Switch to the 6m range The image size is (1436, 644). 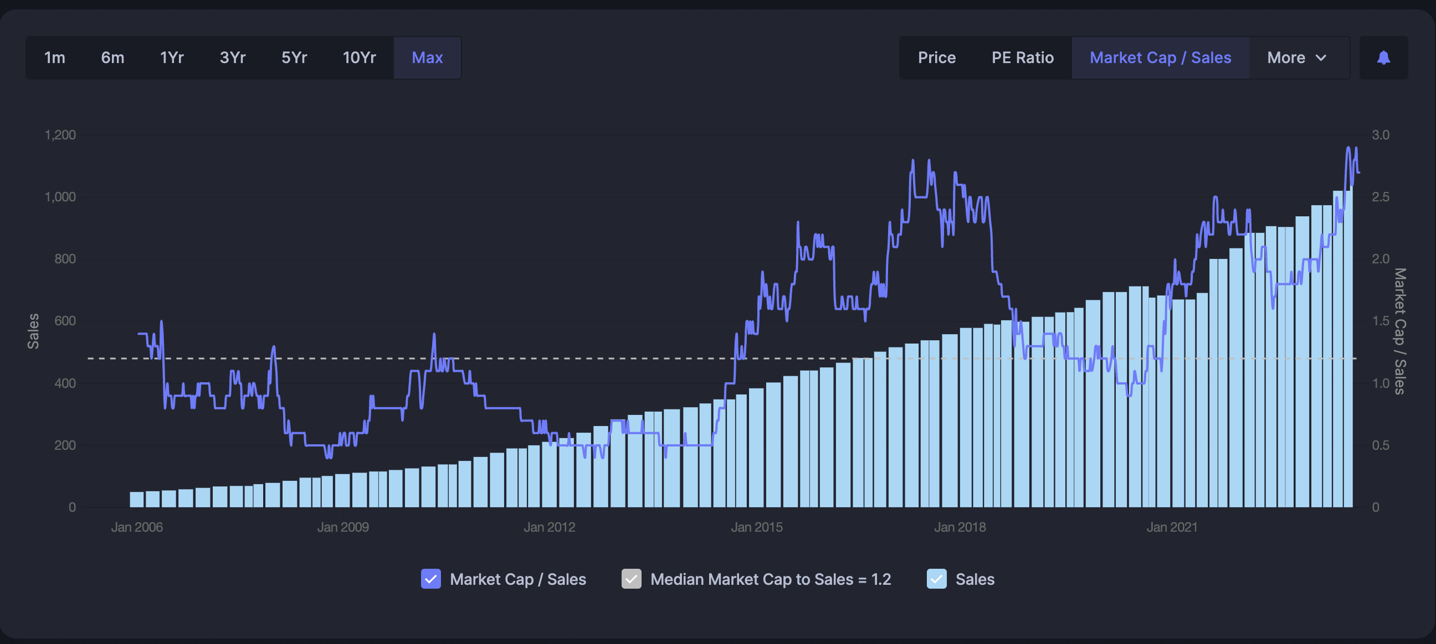pyautogui.click(x=112, y=58)
